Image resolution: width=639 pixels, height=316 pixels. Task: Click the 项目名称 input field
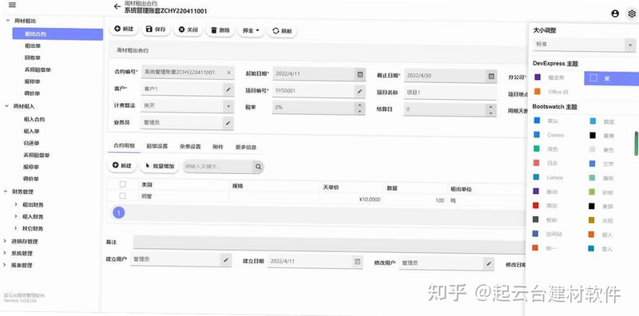(x=450, y=93)
